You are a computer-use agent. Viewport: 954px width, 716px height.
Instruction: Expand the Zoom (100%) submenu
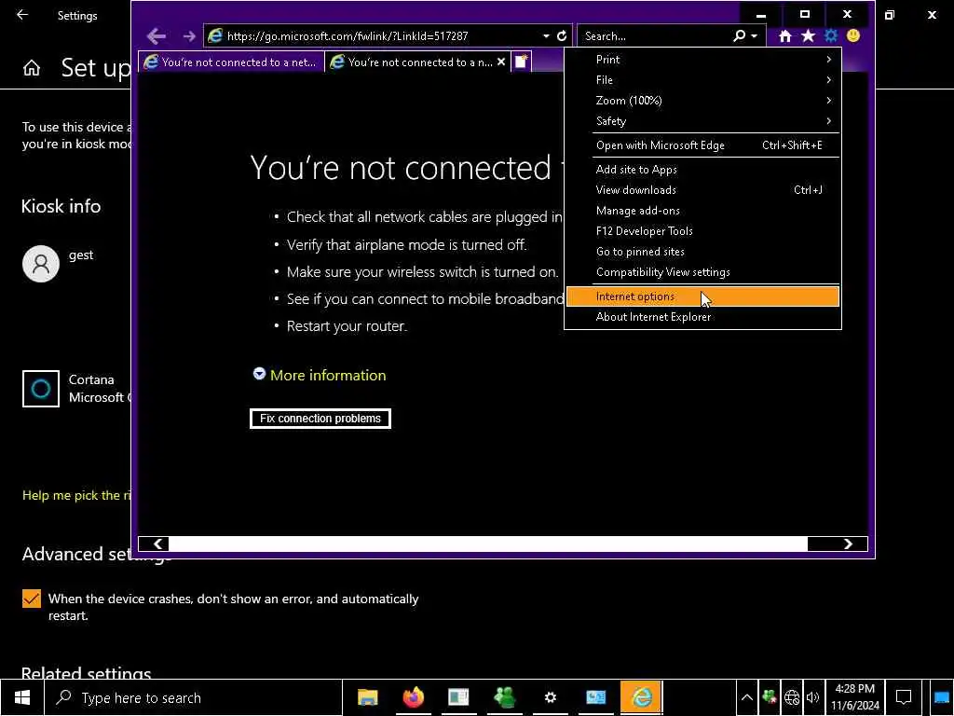coord(702,101)
